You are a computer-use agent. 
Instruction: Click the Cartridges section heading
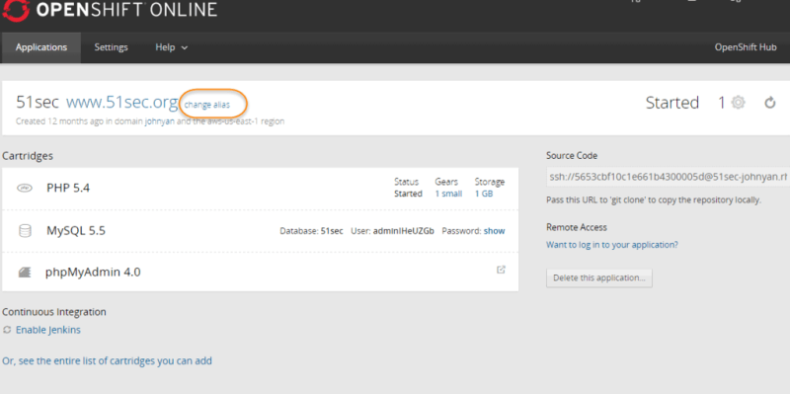[28, 156]
